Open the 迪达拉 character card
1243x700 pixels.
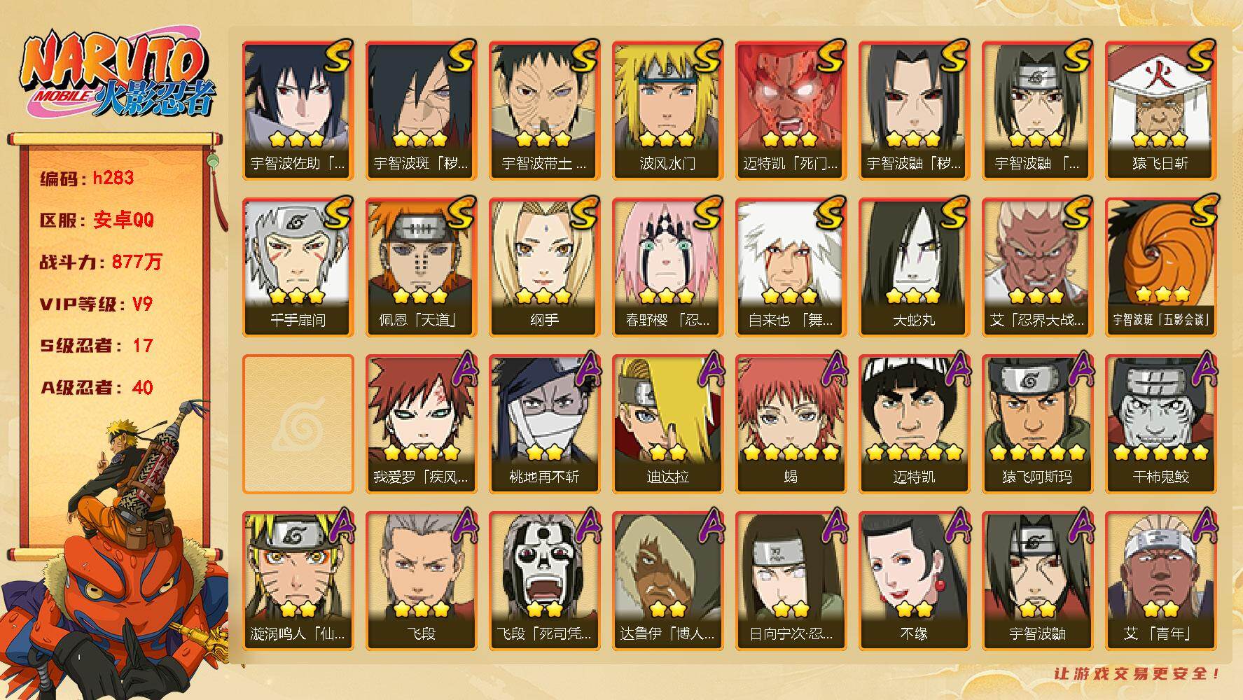click(x=667, y=423)
